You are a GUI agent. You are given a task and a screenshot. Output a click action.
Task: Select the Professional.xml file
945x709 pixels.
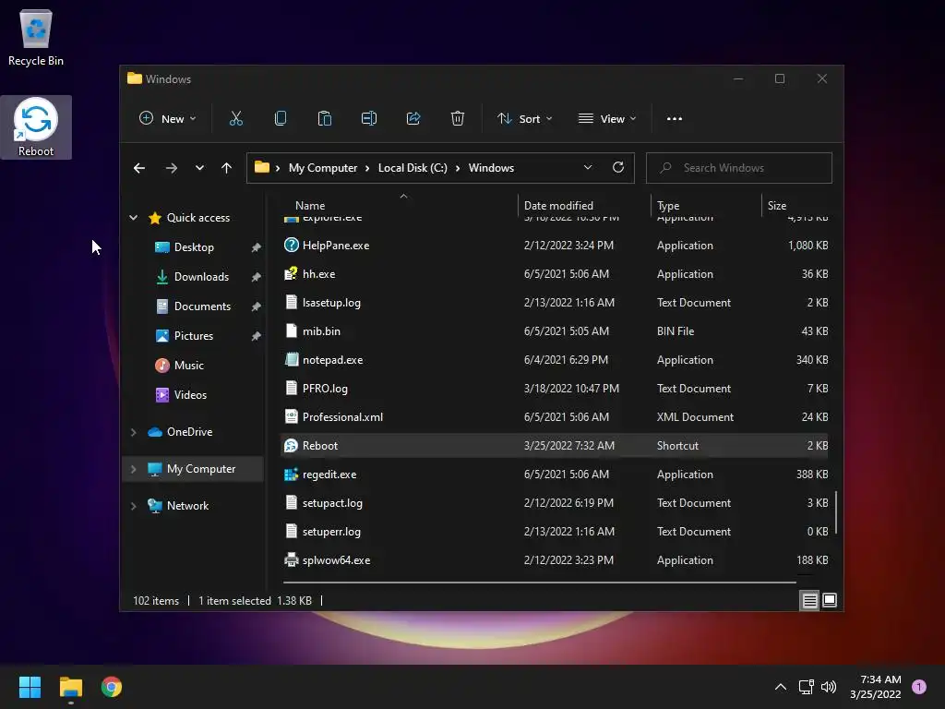click(555, 417)
